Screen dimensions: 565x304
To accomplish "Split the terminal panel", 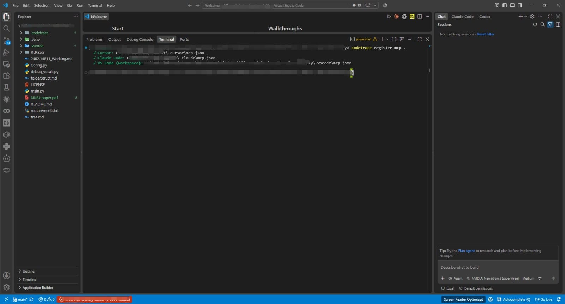I will coord(394,39).
